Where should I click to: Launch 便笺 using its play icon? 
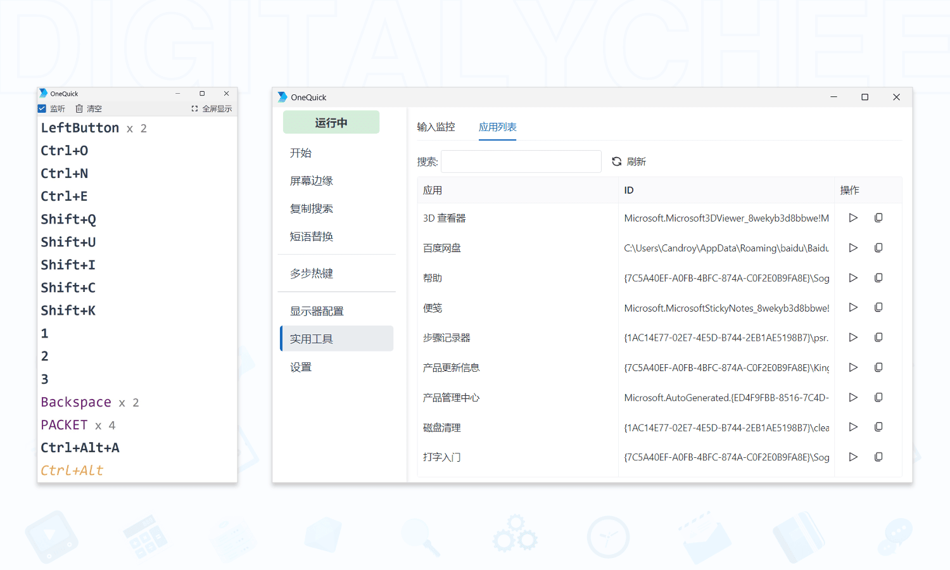pyautogui.click(x=853, y=307)
